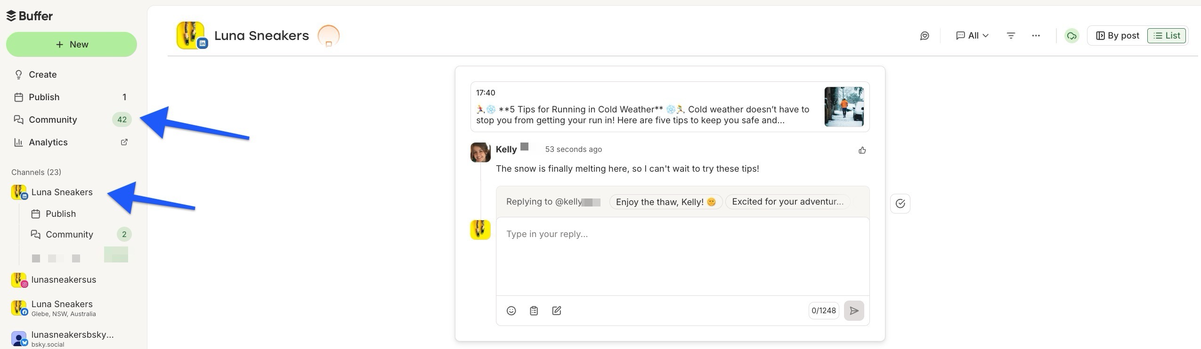Click the orange status circle beside title

[x=329, y=36]
